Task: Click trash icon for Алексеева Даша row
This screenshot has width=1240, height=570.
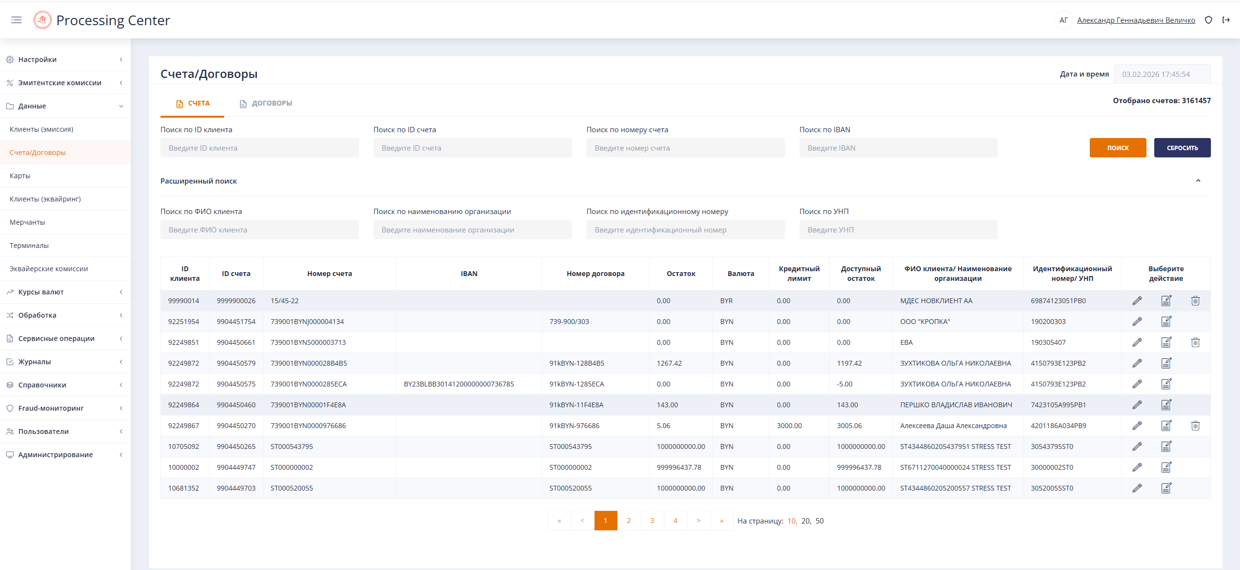Action: point(1195,426)
